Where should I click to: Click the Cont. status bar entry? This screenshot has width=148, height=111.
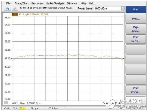(7, 108)
